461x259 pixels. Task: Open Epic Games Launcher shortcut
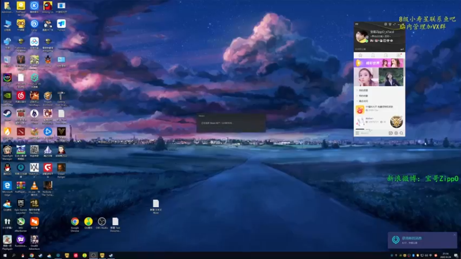[x=21, y=206]
